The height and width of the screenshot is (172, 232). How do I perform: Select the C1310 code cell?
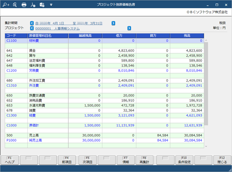(x=16, y=86)
